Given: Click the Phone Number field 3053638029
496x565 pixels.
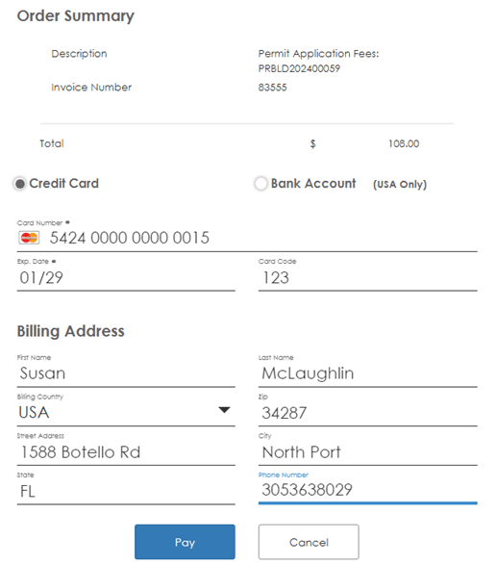Looking at the screenshot, I should (368, 490).
